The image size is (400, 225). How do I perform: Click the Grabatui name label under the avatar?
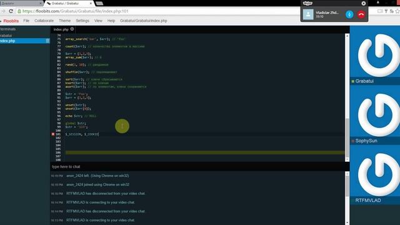tap(364, 81)
